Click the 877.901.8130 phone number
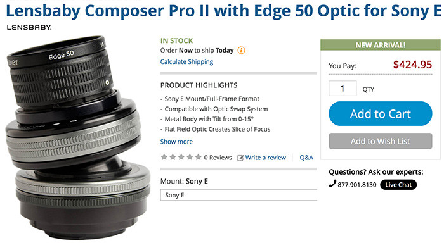This screenshot has width=444, height=243. coord(356,185)
